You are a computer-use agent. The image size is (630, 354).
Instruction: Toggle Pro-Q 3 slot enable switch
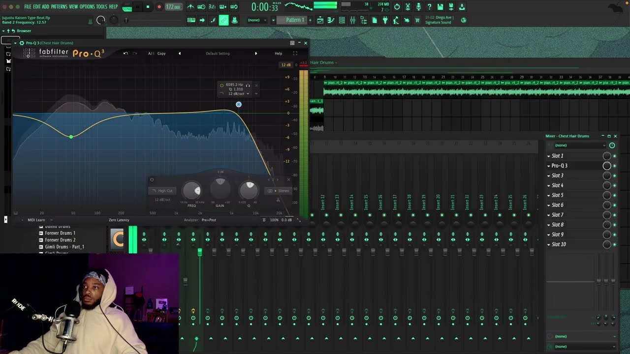(x=614, y=166)
